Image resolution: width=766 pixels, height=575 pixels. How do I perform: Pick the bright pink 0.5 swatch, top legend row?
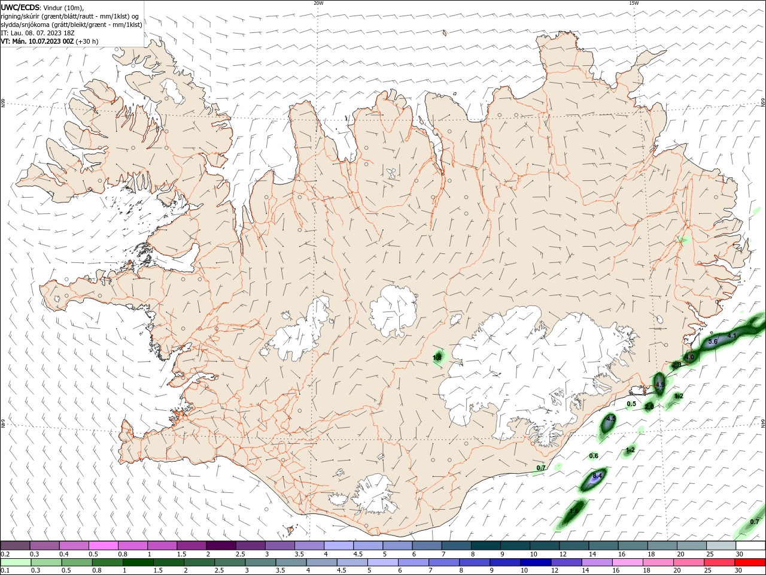tap(103, 546)
